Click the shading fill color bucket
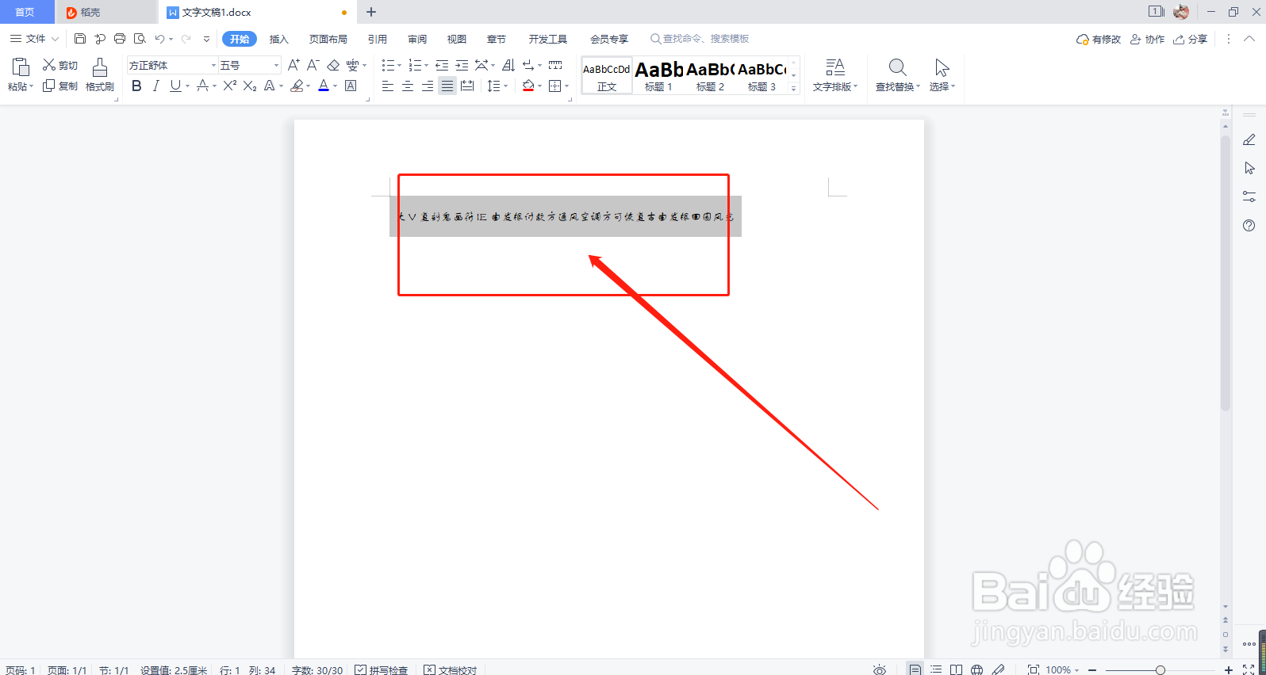The image size is (1266, 675). tap(528, 86)
